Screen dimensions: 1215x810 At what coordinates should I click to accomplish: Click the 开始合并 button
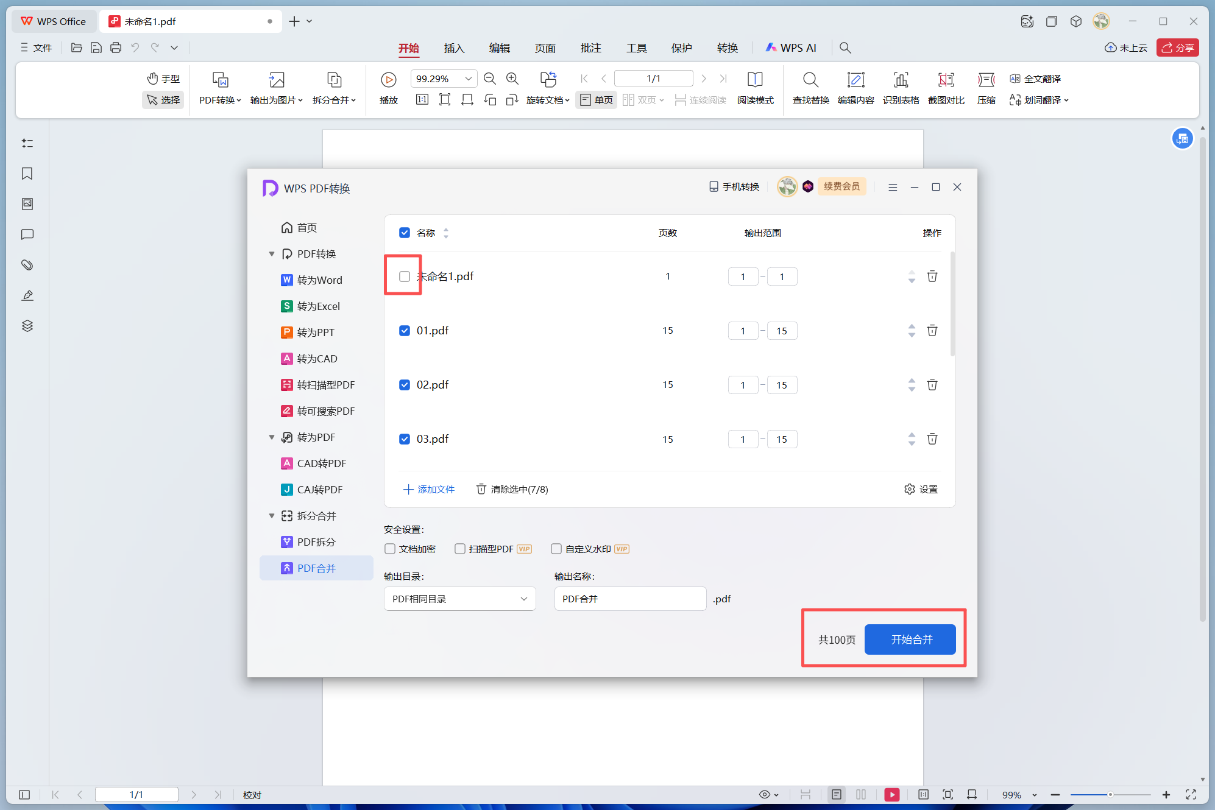click(910, 639)
